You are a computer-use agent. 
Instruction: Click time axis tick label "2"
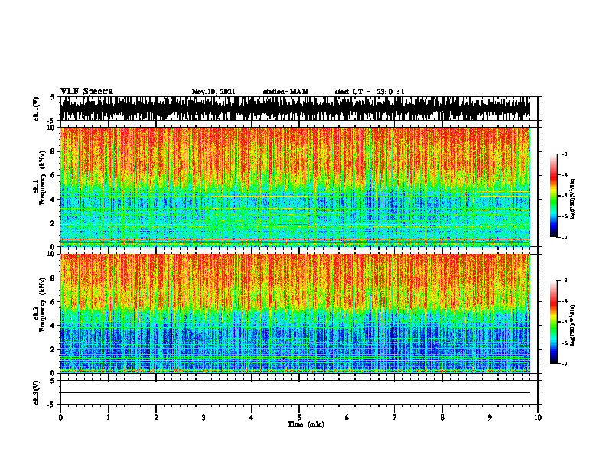(x=156, y=418)
